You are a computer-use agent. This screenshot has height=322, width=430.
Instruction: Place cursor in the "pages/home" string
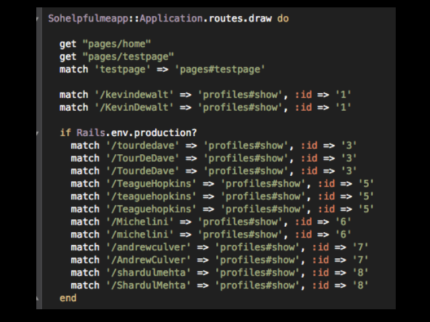(x=116, y=44)
